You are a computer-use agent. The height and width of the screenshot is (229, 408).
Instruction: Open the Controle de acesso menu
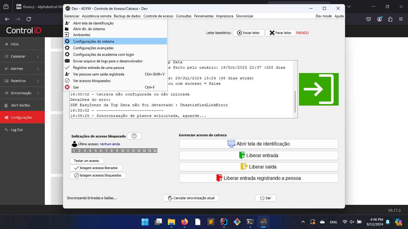(158, 16)
